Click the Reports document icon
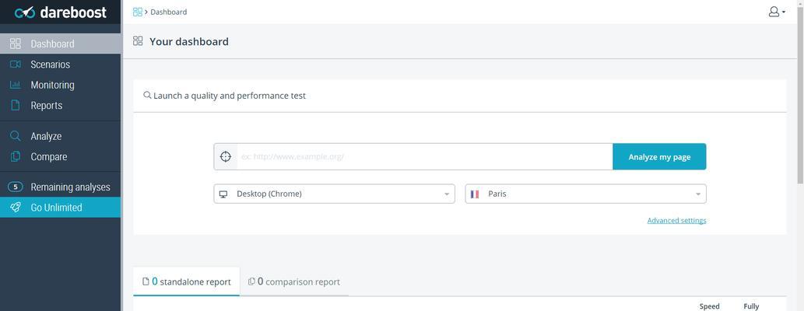 tap(16, 105)
